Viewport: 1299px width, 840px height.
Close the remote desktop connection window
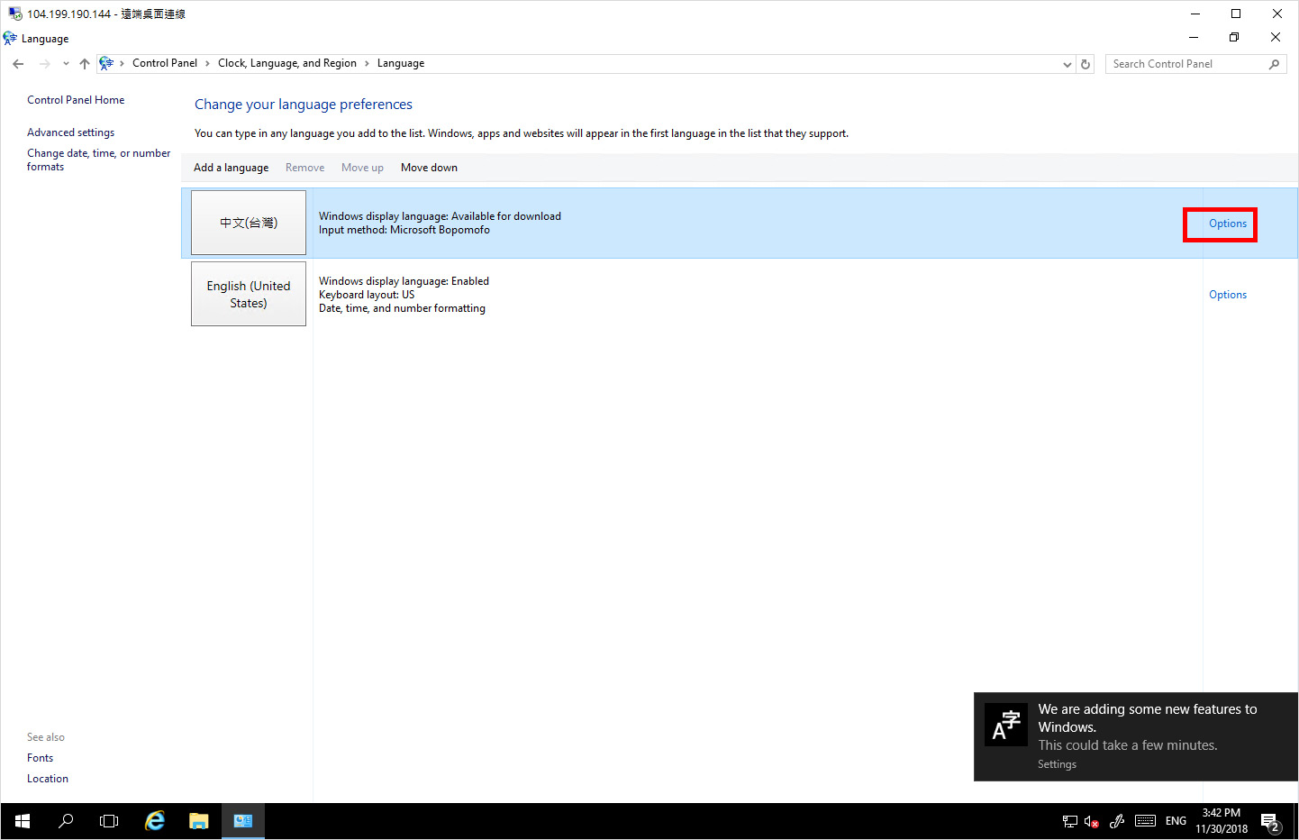coord(1277,14)
